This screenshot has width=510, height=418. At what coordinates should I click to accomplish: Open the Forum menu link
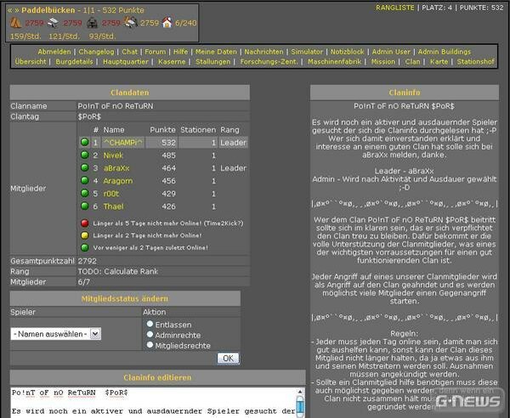(x=156, y=52)
